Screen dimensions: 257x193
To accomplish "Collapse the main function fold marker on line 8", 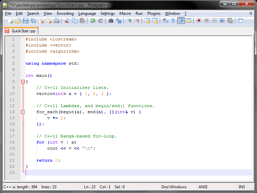I will pos(23,82).
